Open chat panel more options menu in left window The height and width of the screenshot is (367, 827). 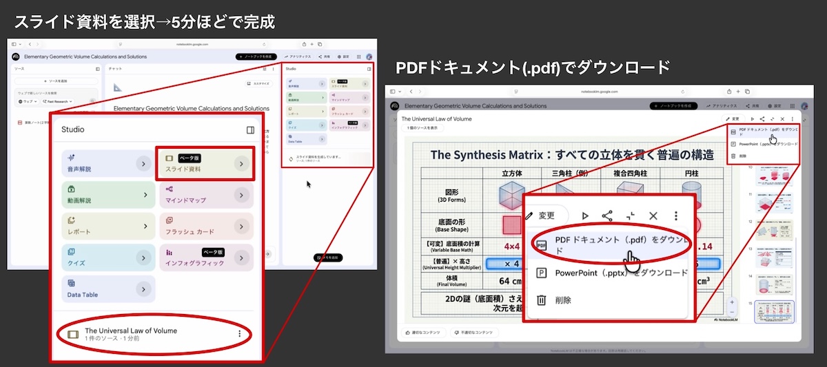click(273, 69)
